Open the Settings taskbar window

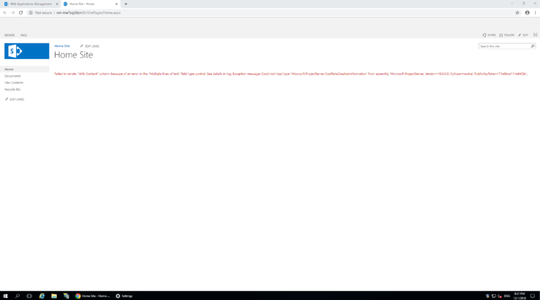[124, 296]
